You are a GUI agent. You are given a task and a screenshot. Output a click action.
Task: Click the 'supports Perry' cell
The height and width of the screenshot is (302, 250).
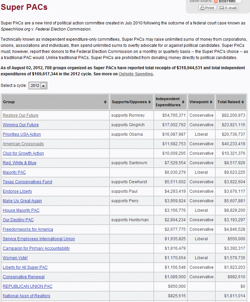click(132, 201)
